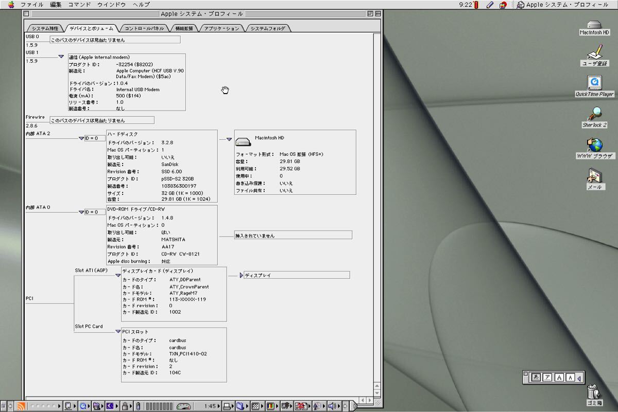
Task: Collapse the ATA 0 ID = 0 triangle
Action: click(81, 212)
